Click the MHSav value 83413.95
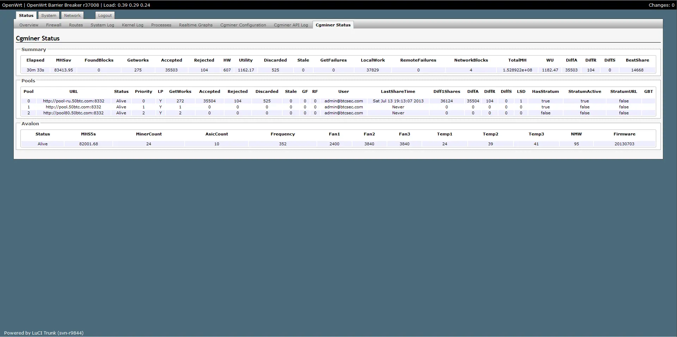Viewport: 677px width, 337px height. 63,70
